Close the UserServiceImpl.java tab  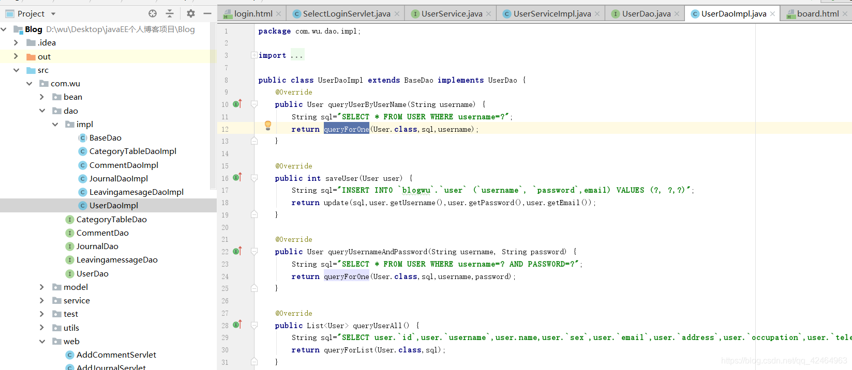pyautogui.click(x=597, y=14)
